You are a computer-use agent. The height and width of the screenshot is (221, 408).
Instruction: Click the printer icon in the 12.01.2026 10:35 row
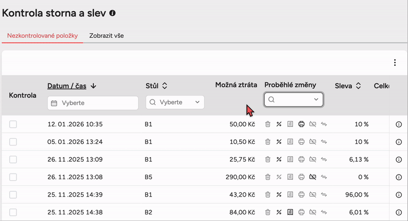[301, 124]
